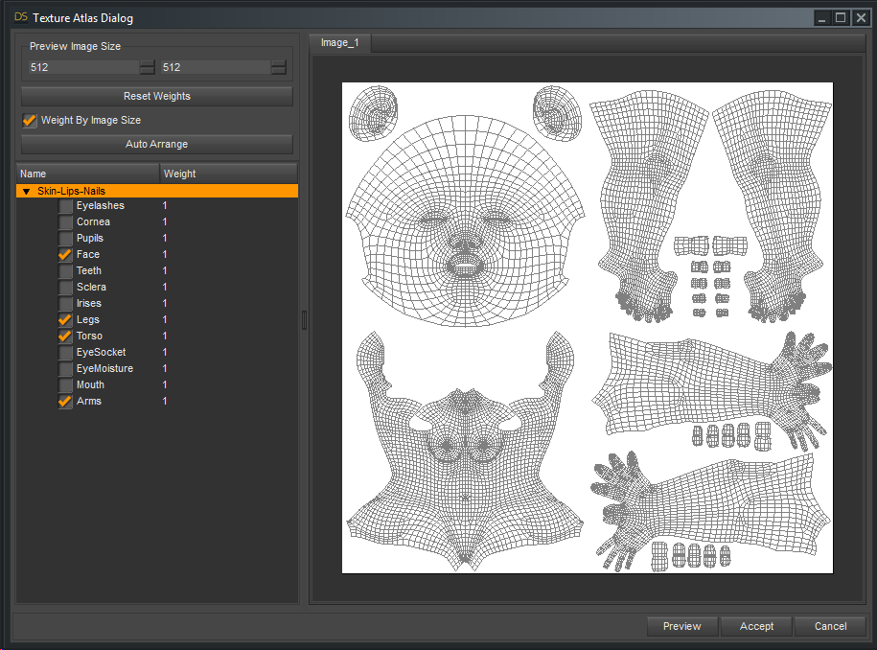The height and width of the screenshot is (650, 877).
Task: Enable the Eyelashes surface checkbox
Action: point(65,206)
